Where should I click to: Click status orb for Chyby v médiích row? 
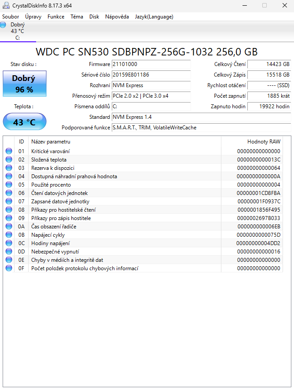[x=9, y=260]
